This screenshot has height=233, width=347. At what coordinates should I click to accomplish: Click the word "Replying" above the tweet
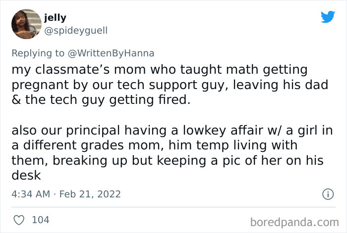pyautogui.click(x=30, y=53)
